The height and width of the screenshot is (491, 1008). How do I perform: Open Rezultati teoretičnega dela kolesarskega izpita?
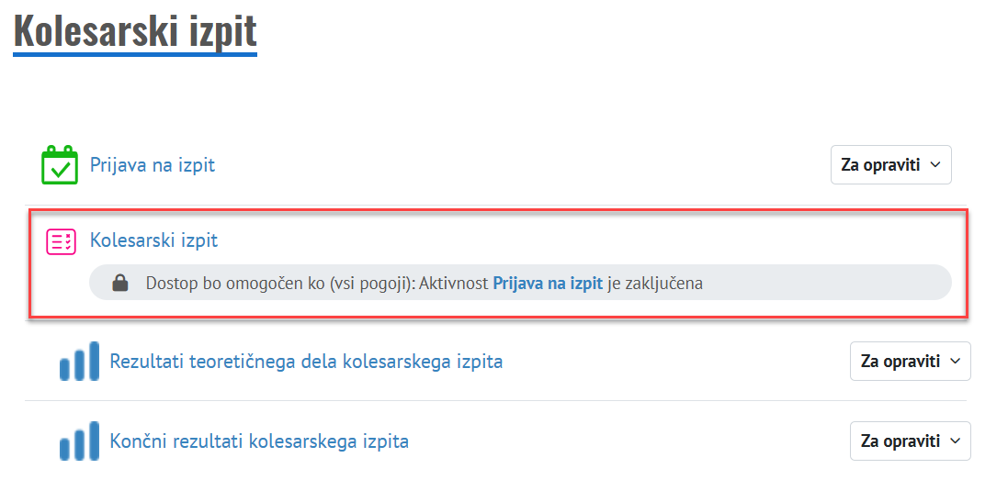click(x=306, y=361)
